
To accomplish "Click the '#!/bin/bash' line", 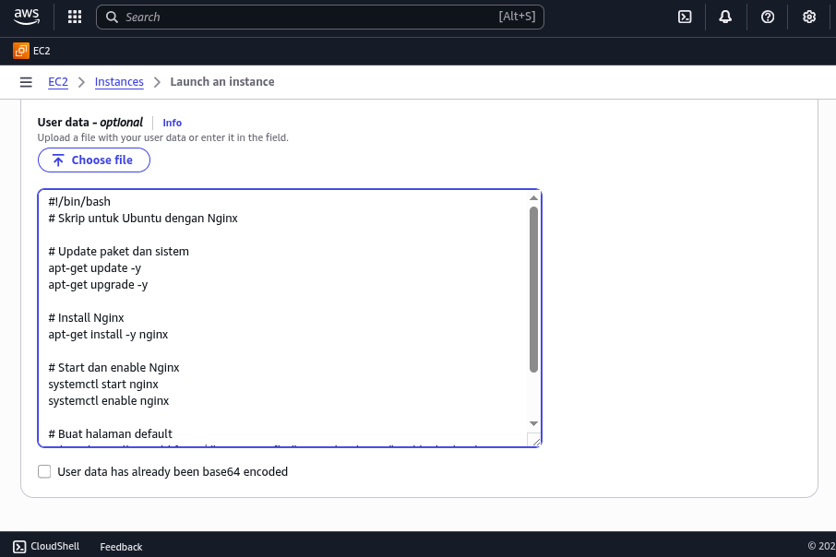I will tap(79, 201).
